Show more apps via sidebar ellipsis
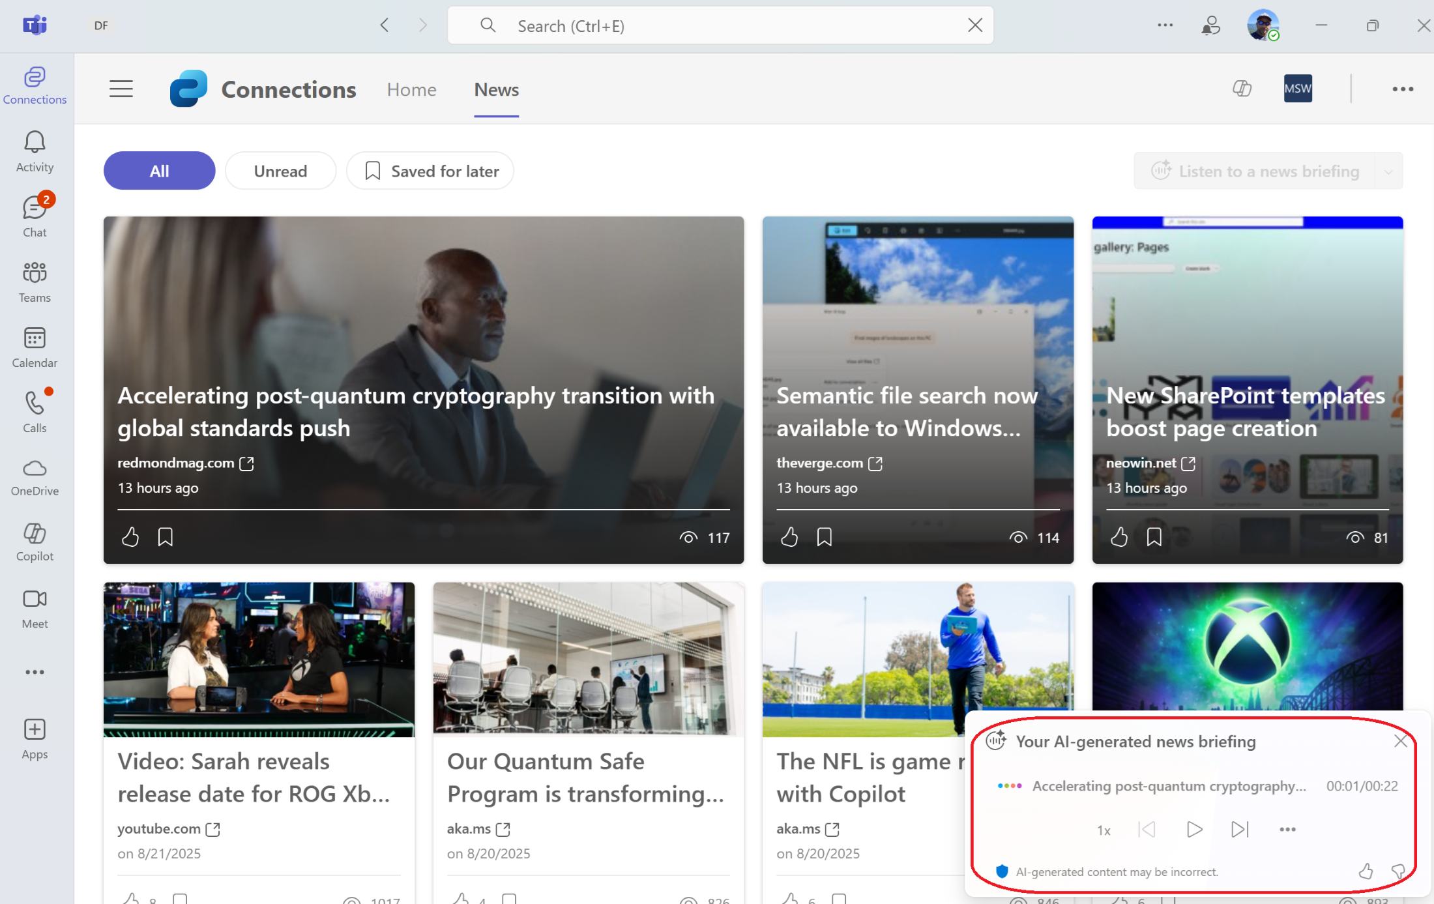 35,672
